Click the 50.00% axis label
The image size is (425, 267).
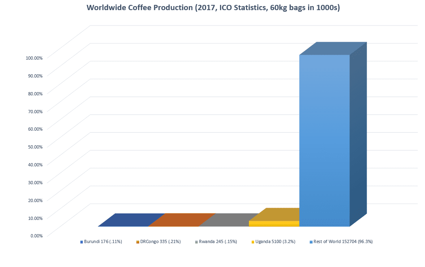click(35, 146)
